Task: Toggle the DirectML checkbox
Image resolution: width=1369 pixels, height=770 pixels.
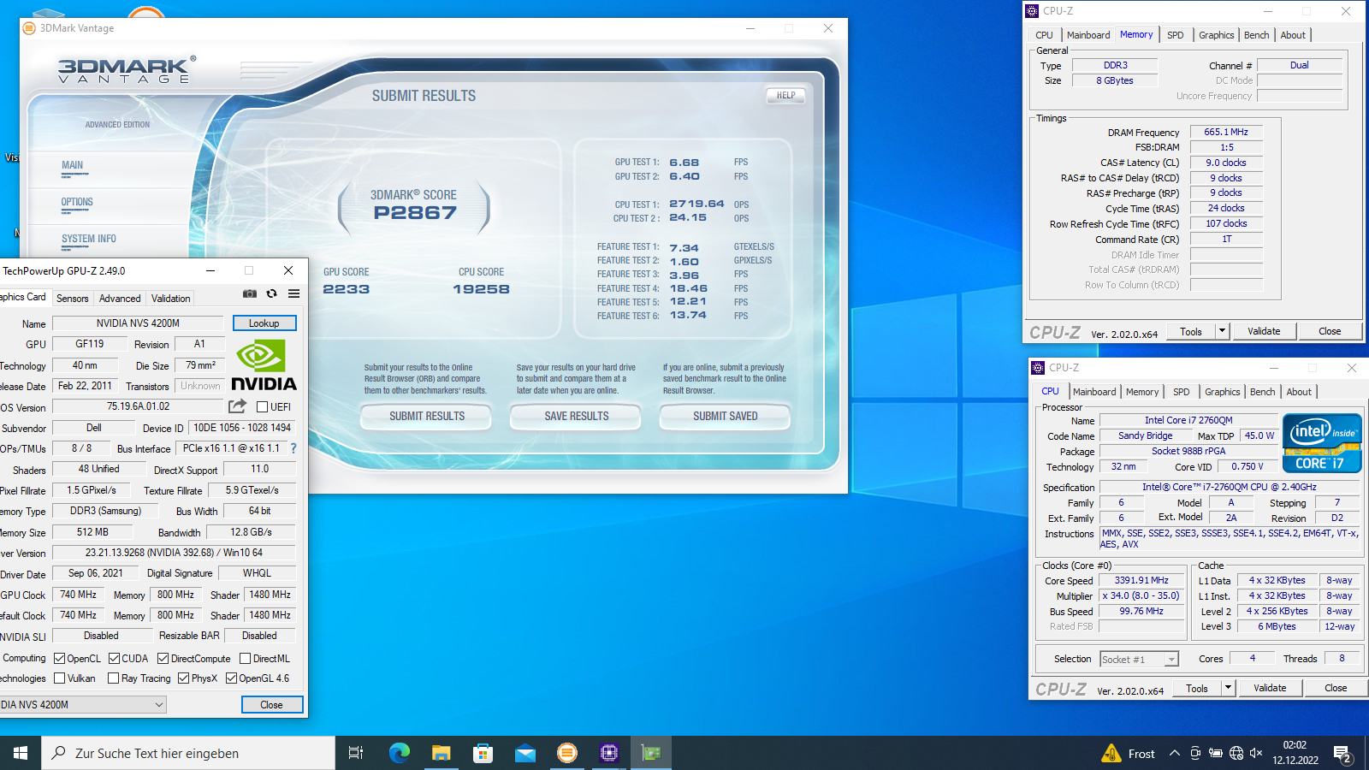Action: click(x=245, y=658)
